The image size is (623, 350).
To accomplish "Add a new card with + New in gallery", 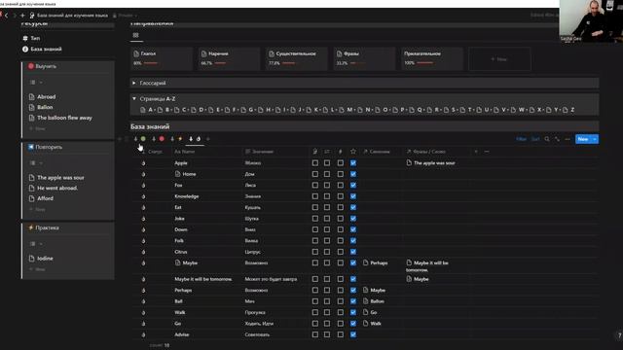I will (x=499, y=59).
